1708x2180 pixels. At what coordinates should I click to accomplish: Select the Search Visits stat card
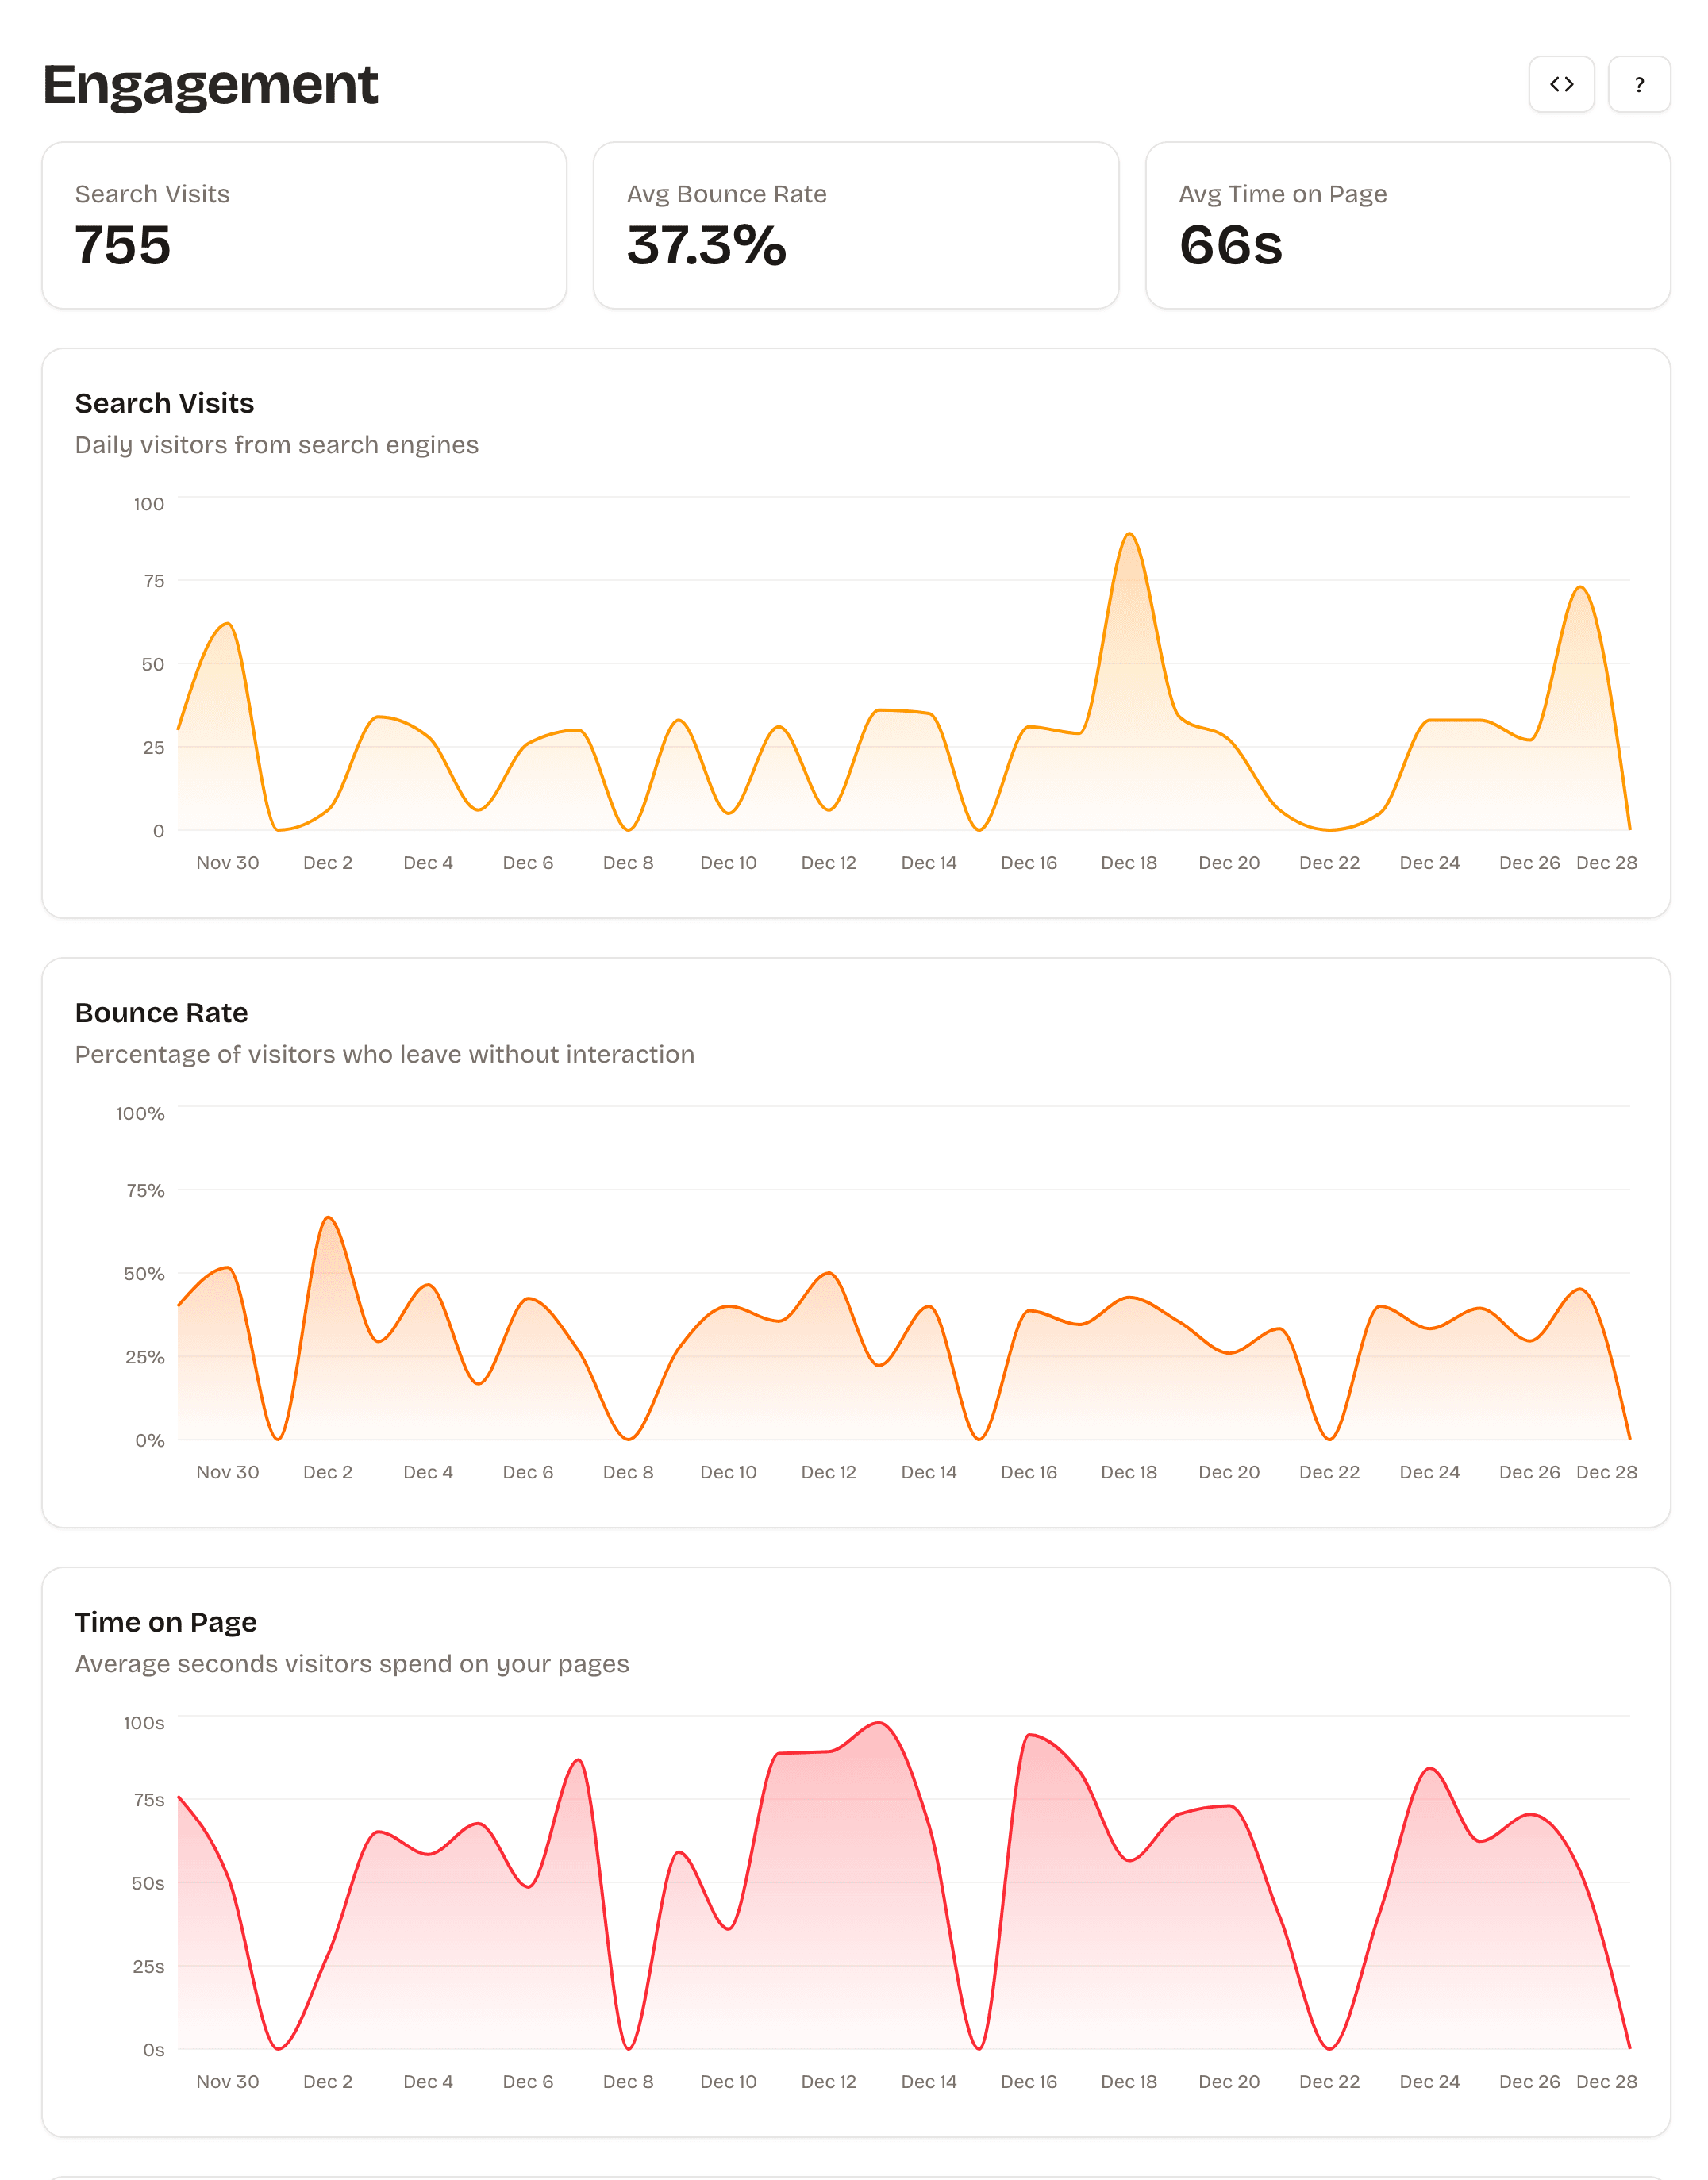304,224
